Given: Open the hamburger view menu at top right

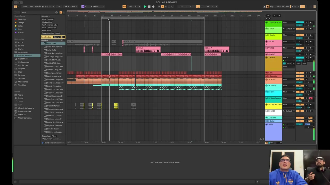Looking at the screenshot, I should pyautogui.click(x=314, y=7).
